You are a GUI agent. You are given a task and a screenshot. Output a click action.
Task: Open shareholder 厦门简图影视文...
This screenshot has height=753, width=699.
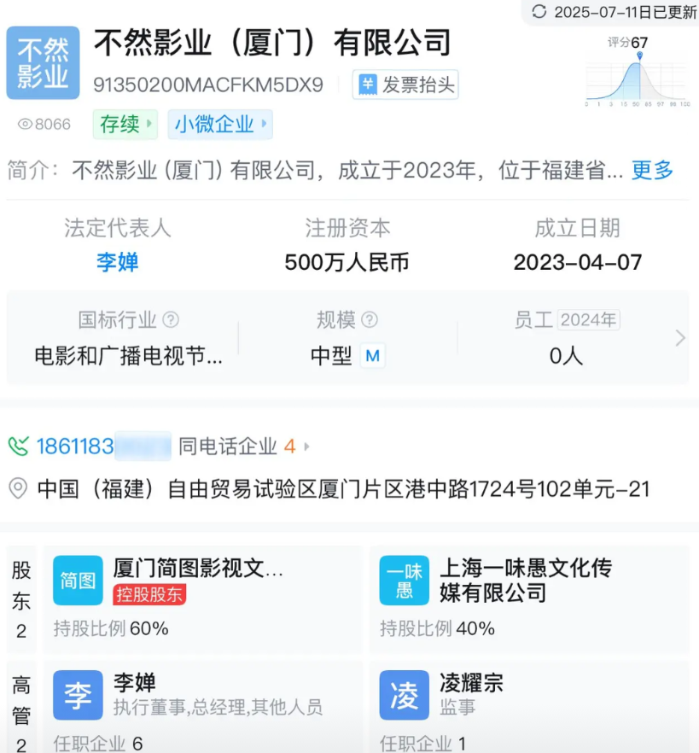tap(198, 568)
